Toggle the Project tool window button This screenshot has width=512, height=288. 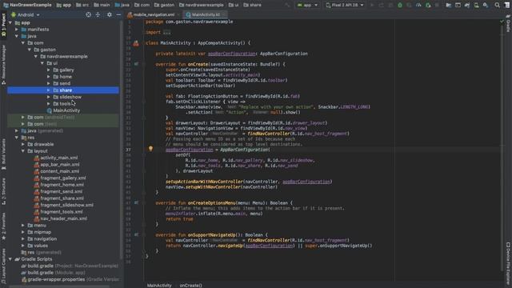(3, 25)
